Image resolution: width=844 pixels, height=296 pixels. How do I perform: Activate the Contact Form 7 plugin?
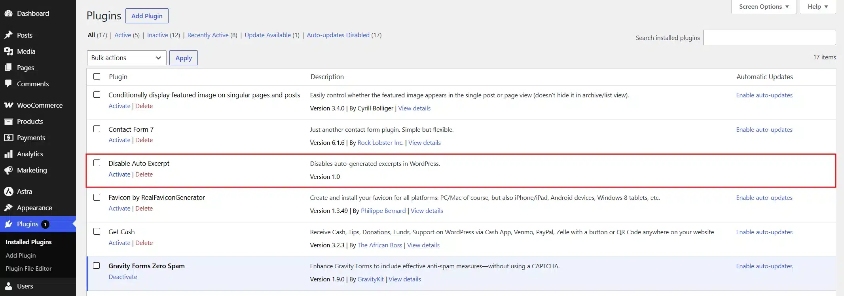(x=119, y=140)
